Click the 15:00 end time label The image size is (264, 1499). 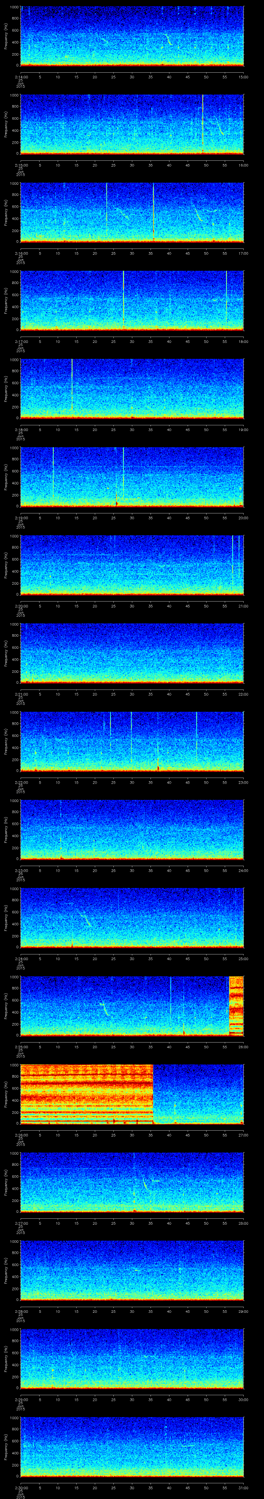pyautogui.click(x=243, y=77)
